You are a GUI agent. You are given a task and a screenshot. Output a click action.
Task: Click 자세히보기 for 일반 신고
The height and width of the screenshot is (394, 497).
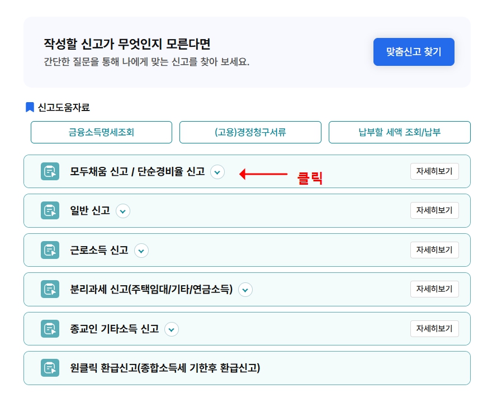(434, 210)
